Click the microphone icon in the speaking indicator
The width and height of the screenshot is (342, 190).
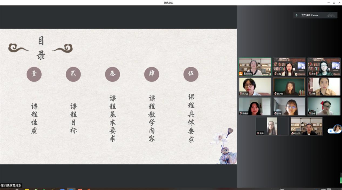(297, 15)
